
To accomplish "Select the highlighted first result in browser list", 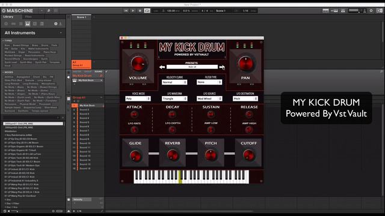I will [x=33, y=124].
